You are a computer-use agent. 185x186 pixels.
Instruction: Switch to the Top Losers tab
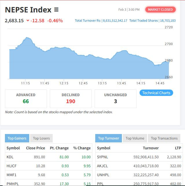pos(41,138)
